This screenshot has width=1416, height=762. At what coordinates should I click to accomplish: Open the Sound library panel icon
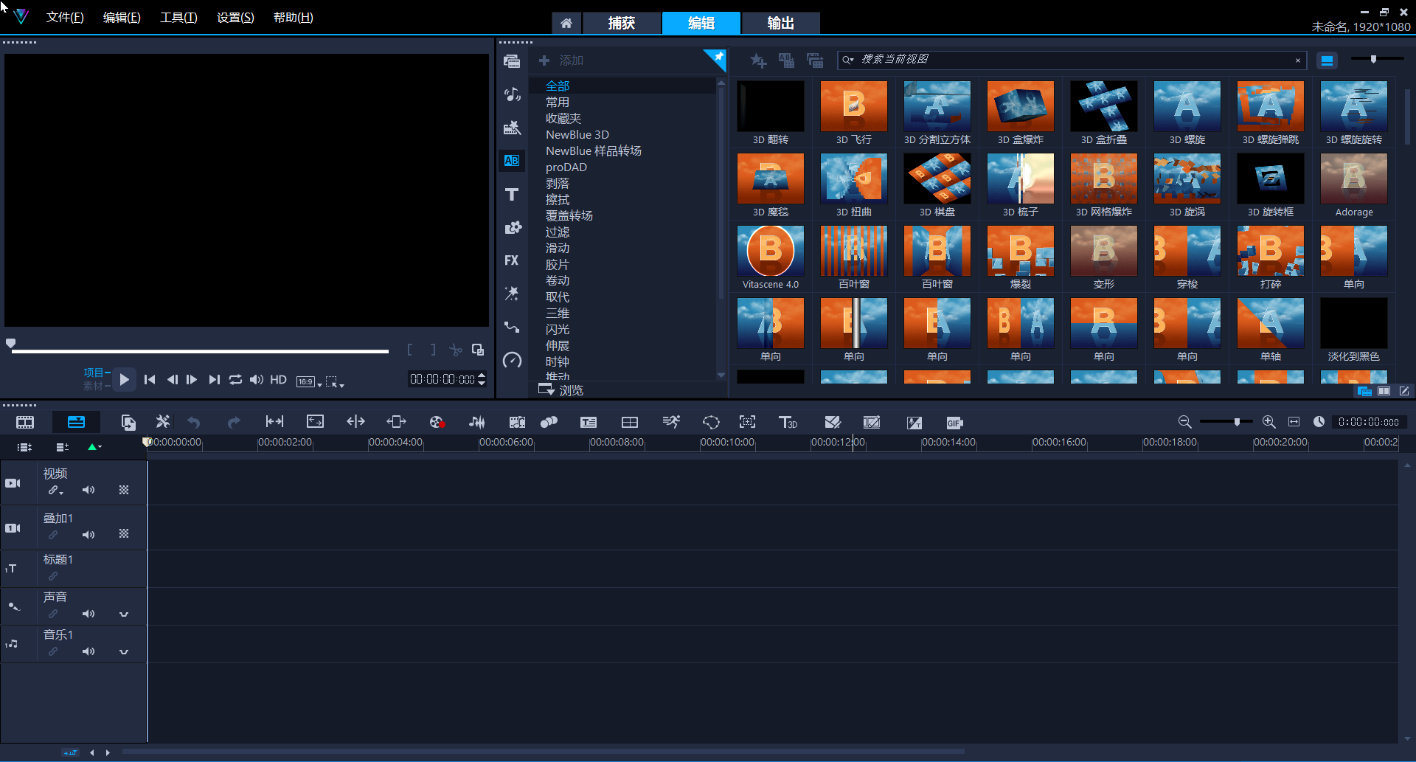(x=512, y=94)
